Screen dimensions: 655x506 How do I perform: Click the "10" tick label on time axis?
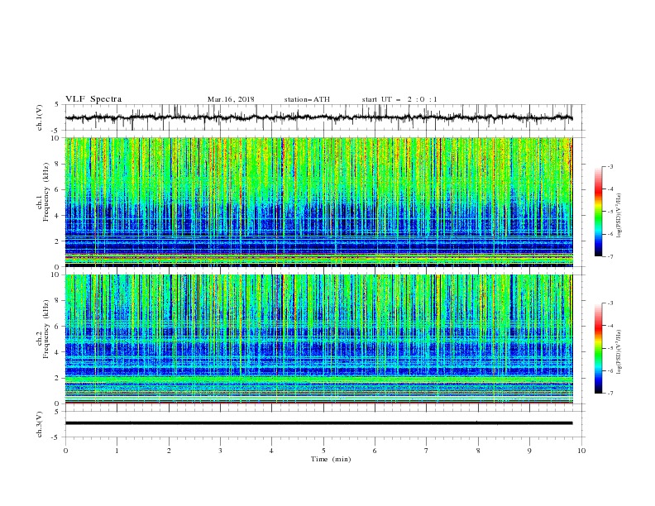(581, 451)
